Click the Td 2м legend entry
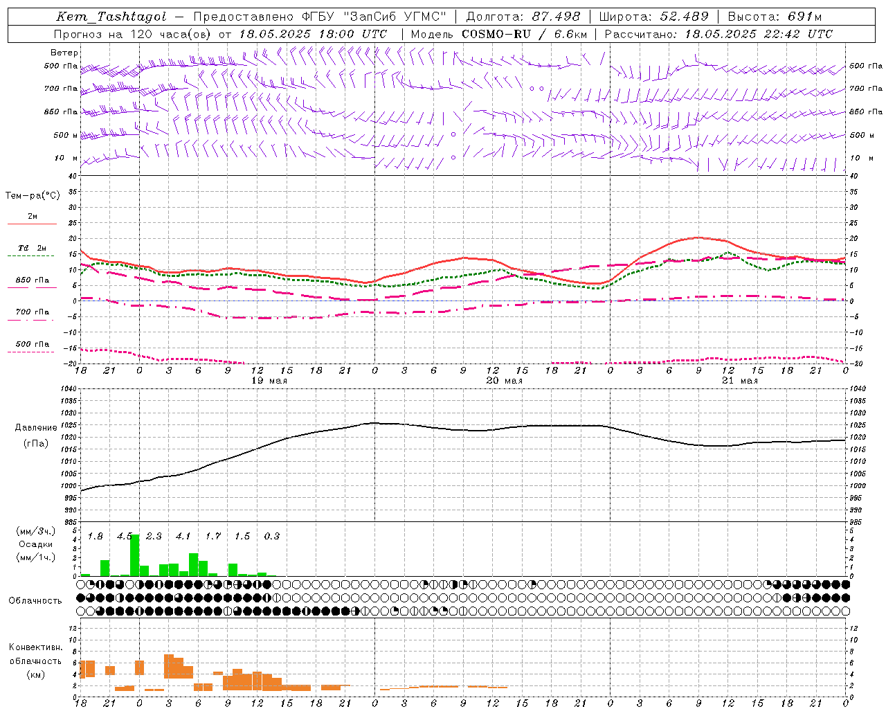886x709 pixels. tap(32, 248)
